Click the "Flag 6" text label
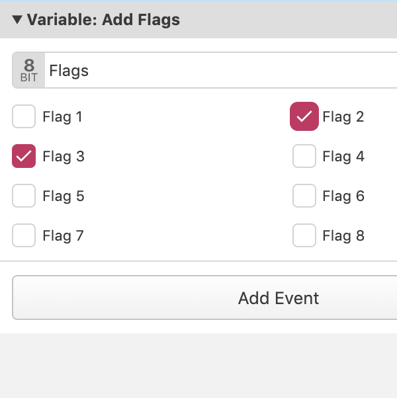Image resolution: width=397 pixels, height=398 pixels. point(343,196)
